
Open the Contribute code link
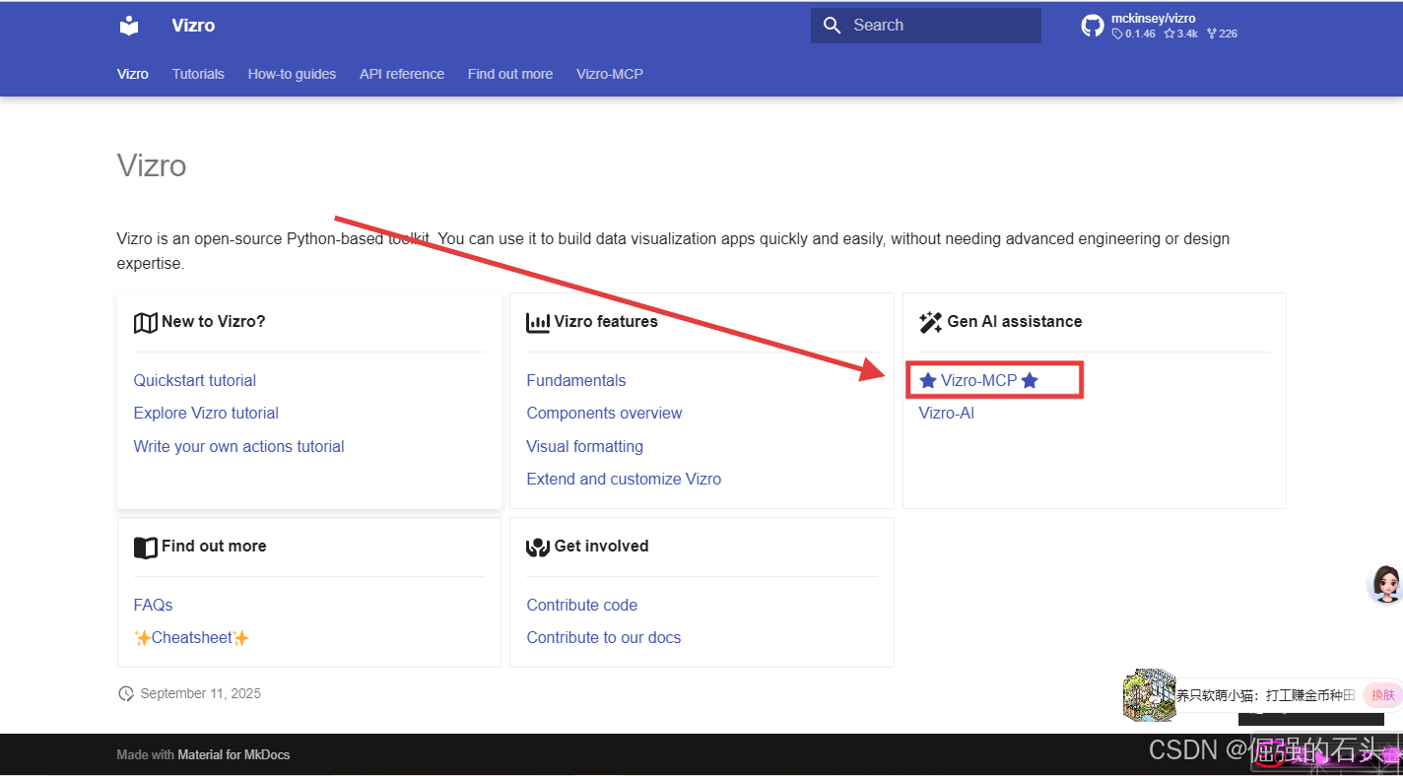(582, 605)
